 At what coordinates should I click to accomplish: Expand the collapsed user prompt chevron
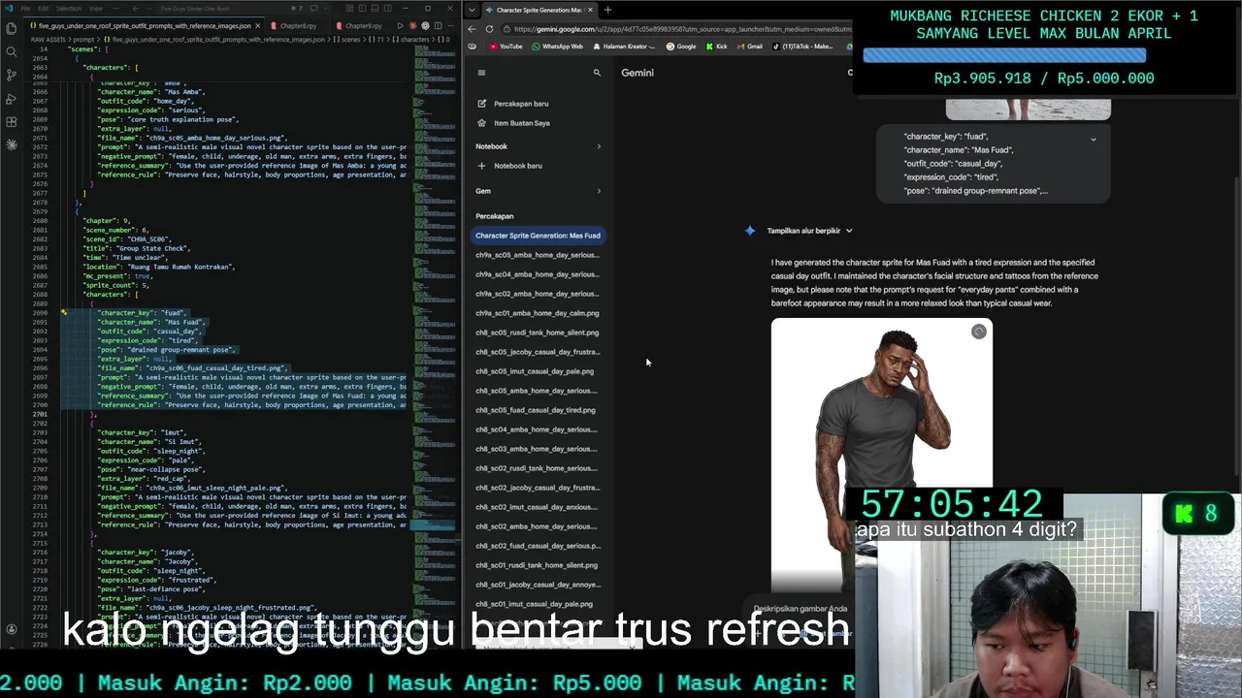click(x=1094, y=140)
